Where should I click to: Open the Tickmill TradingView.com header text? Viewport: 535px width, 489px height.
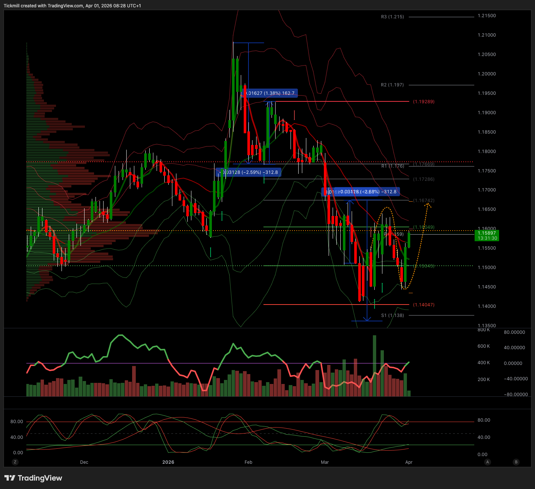point(72,5)
